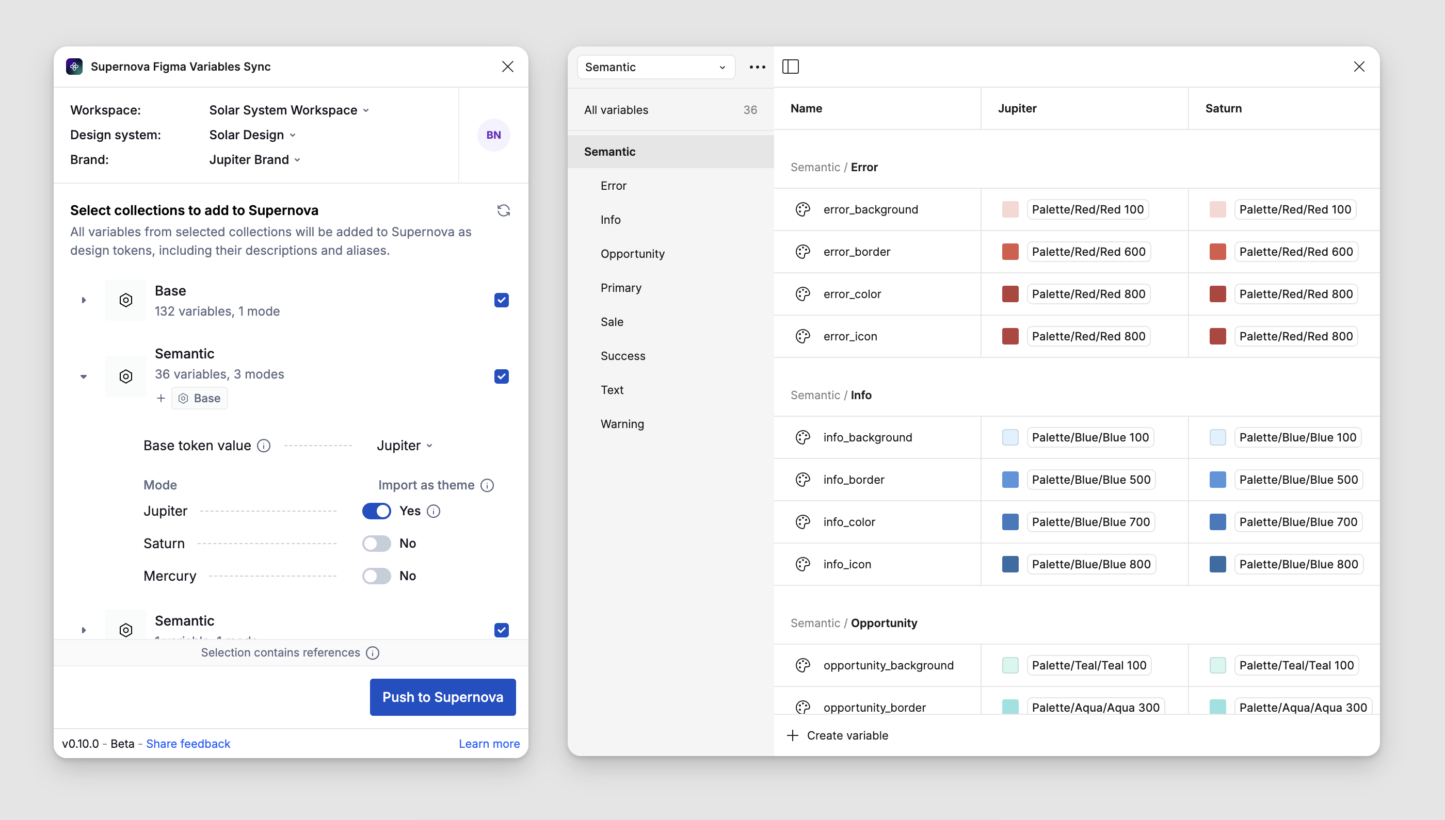The width and height of the screenshot is (1445, 820).
Task: Click the BN user avatar
Action: click(493, 135)
